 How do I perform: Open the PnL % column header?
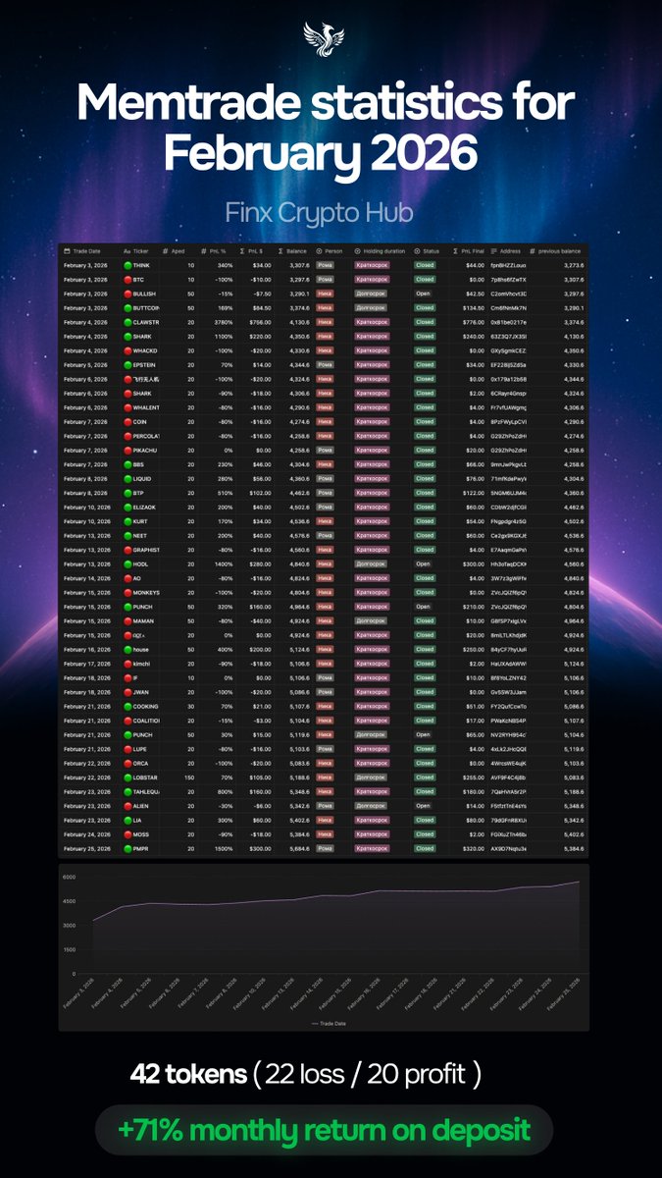click(216, 251)
